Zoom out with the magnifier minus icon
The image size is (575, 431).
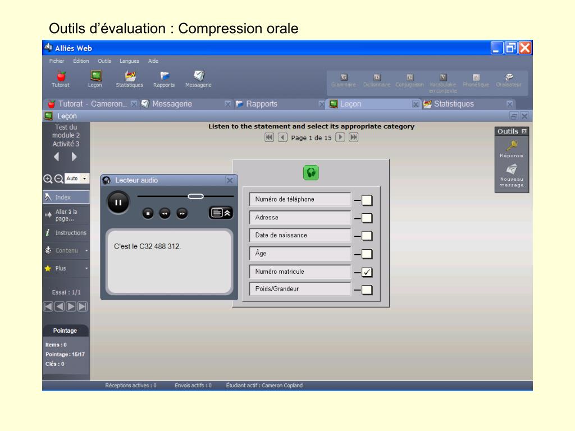pos(58,179)
